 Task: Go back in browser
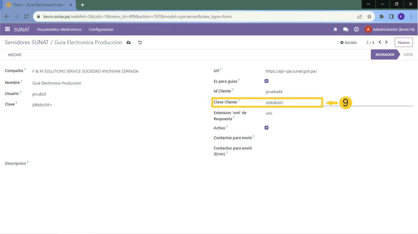tap(7, 17)
